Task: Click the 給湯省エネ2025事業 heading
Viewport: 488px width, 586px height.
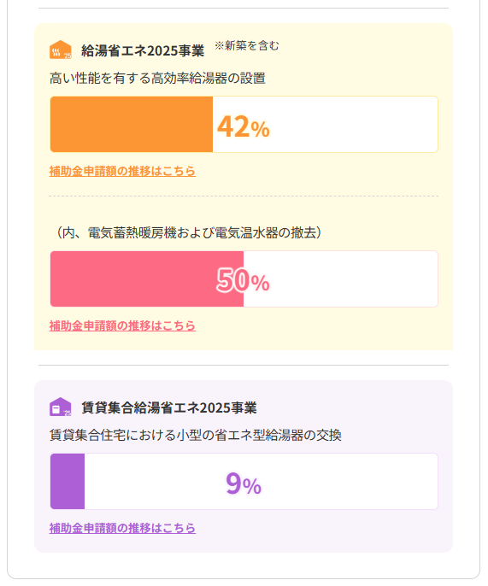Action: click(143, 50)
